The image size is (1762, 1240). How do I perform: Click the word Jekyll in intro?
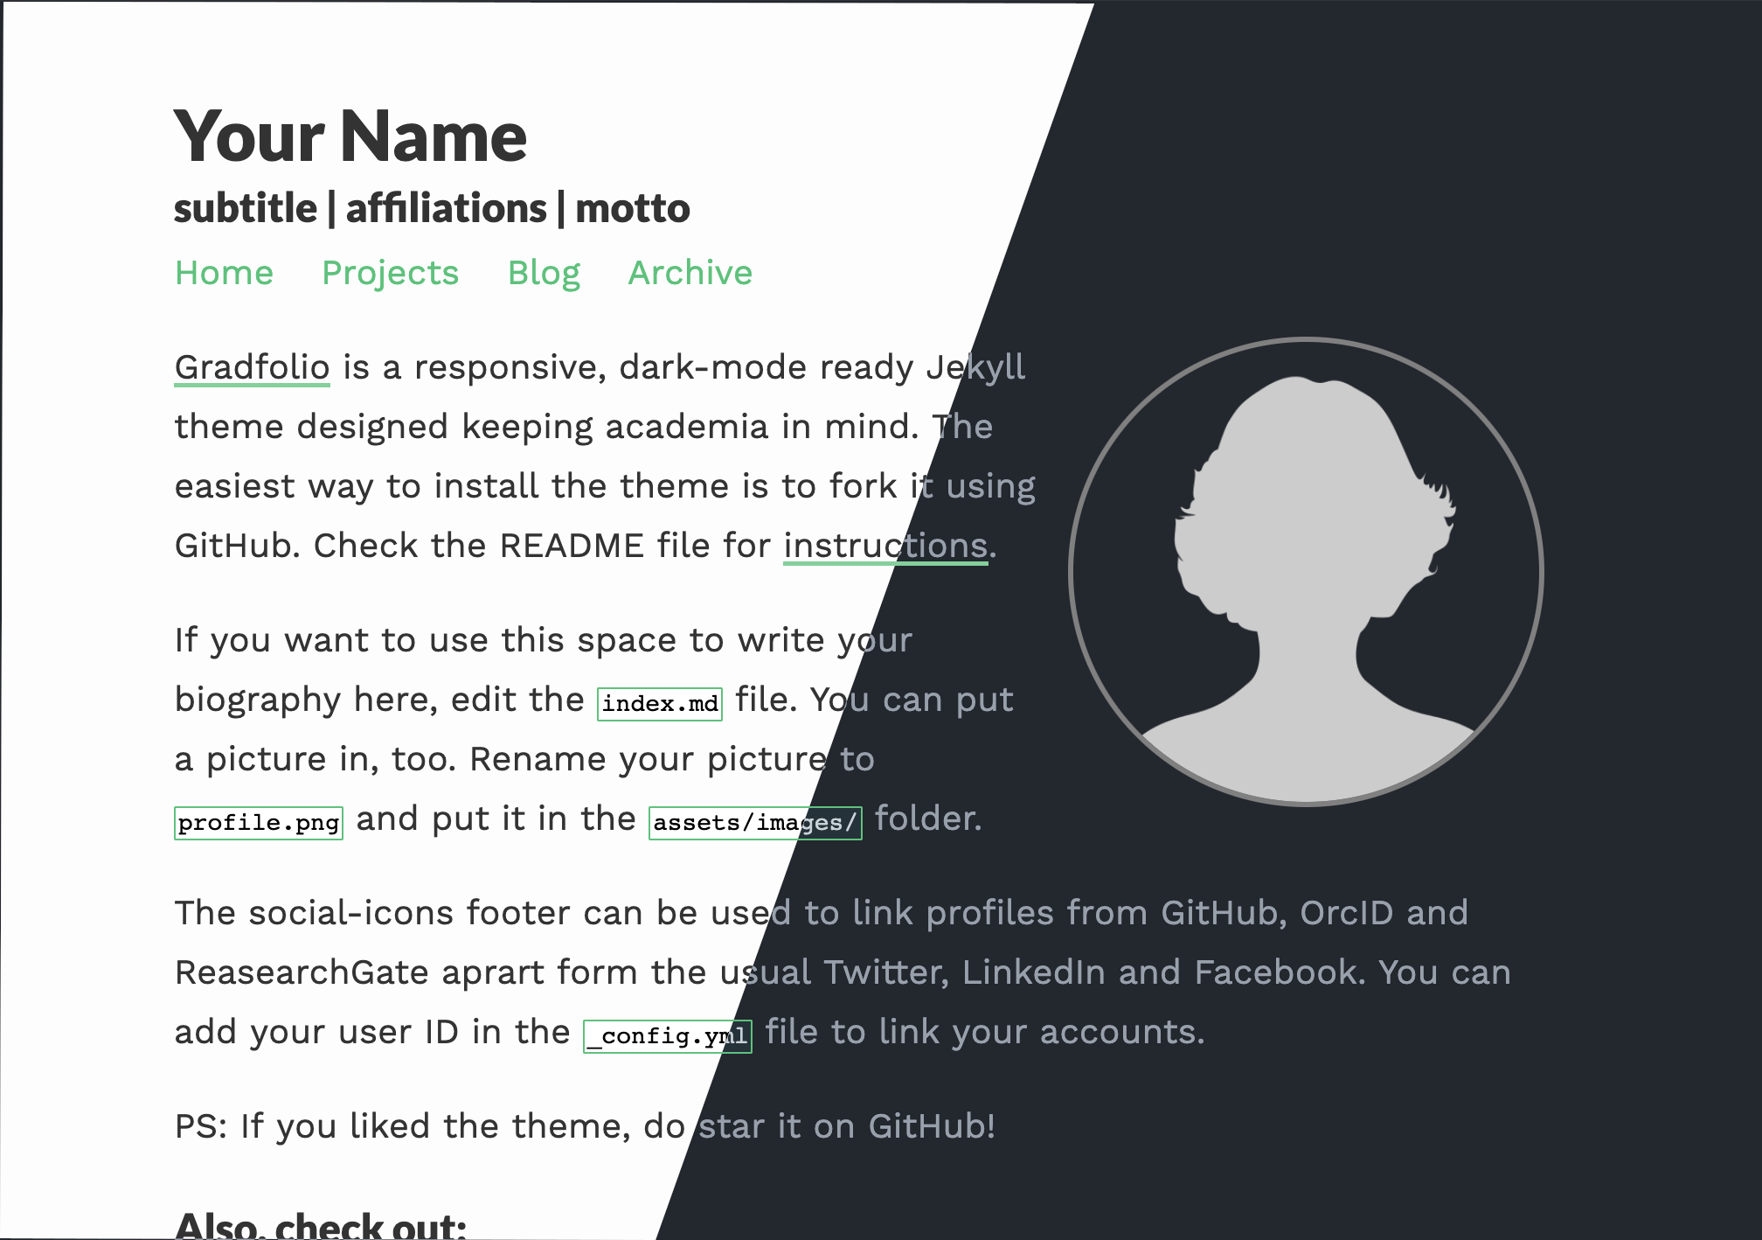pos(975,368)
